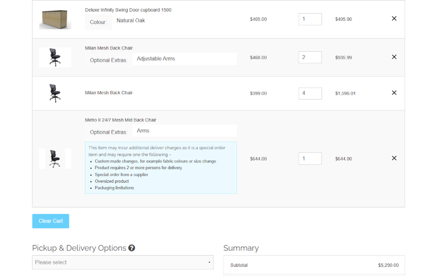The height and width of the screenshot is (276, 437).
Task: Remove the Metro II 24/7 Mesh chair
Action: (394, 158)
